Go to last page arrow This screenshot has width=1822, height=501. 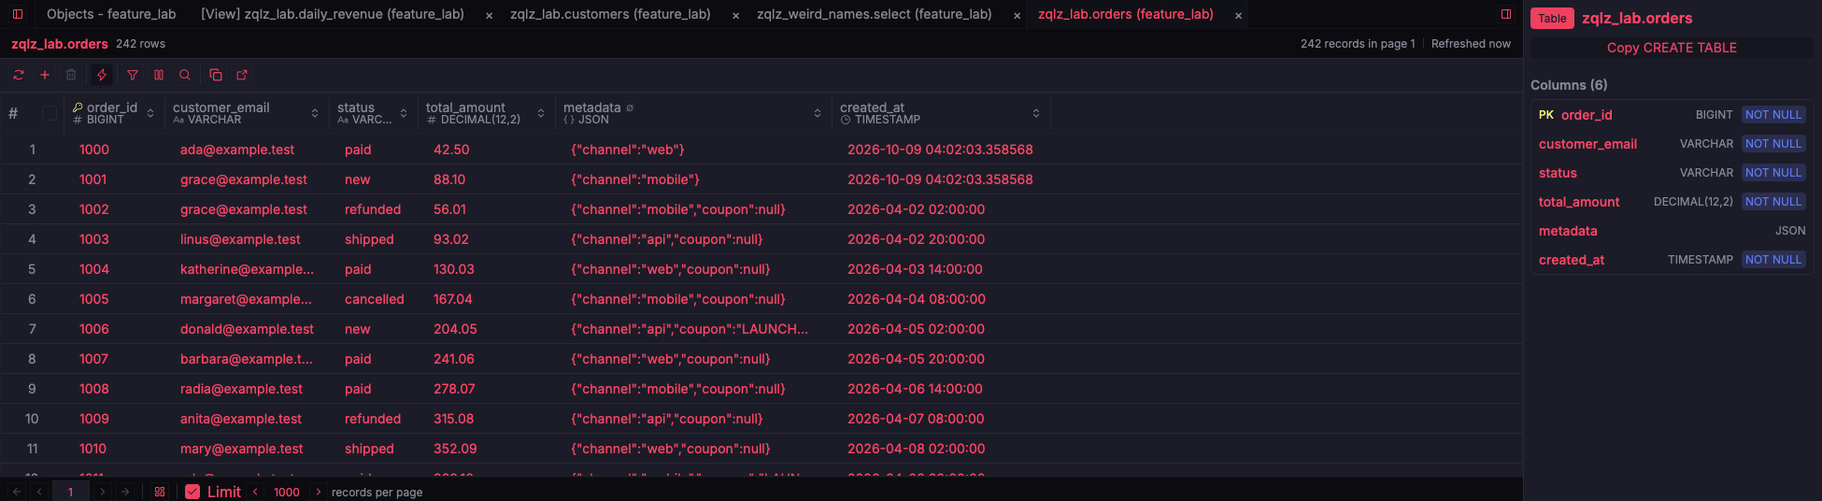point(125,492)
